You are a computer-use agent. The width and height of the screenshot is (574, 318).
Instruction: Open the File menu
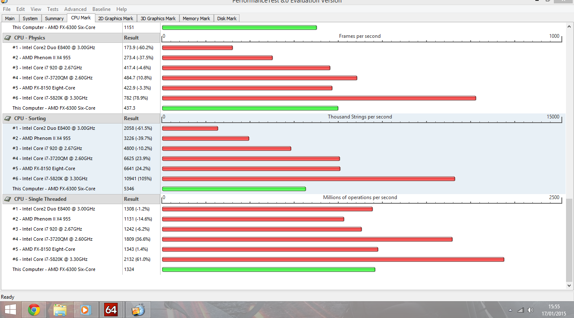tap(7, 9)
